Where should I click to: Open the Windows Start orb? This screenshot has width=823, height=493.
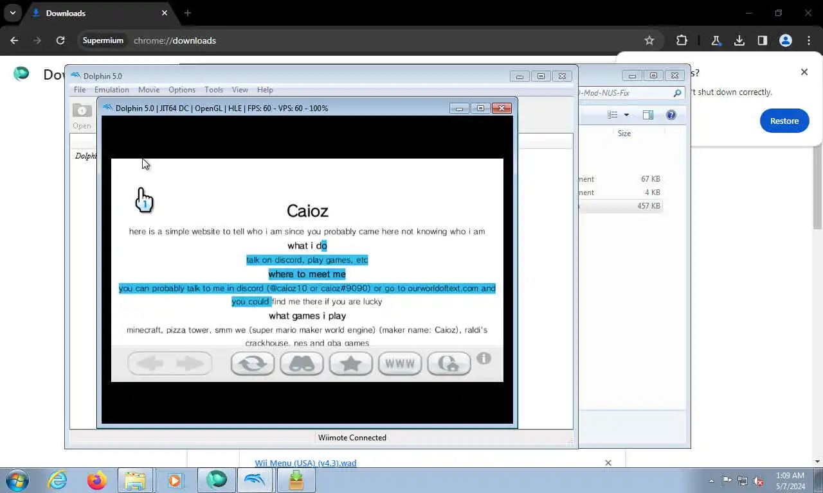[x=17, y=480]
